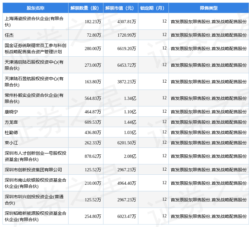Screen dimensions: 249x227
Task: Click market value 3872.23万
Action: pos(127,82)
